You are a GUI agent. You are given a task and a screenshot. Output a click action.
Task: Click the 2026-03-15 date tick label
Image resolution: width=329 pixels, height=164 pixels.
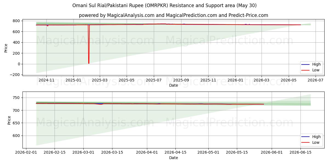tap(112, 153)
